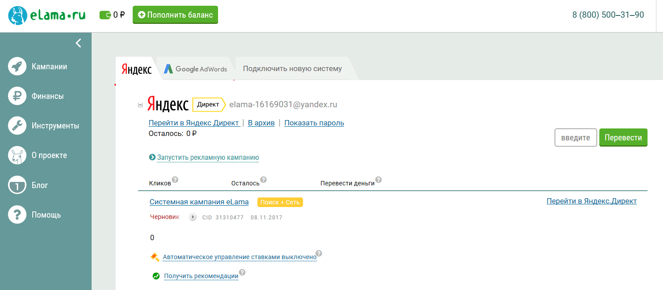Click the введите amount input field
Screen dimensions: 663x290
[575, 137]
